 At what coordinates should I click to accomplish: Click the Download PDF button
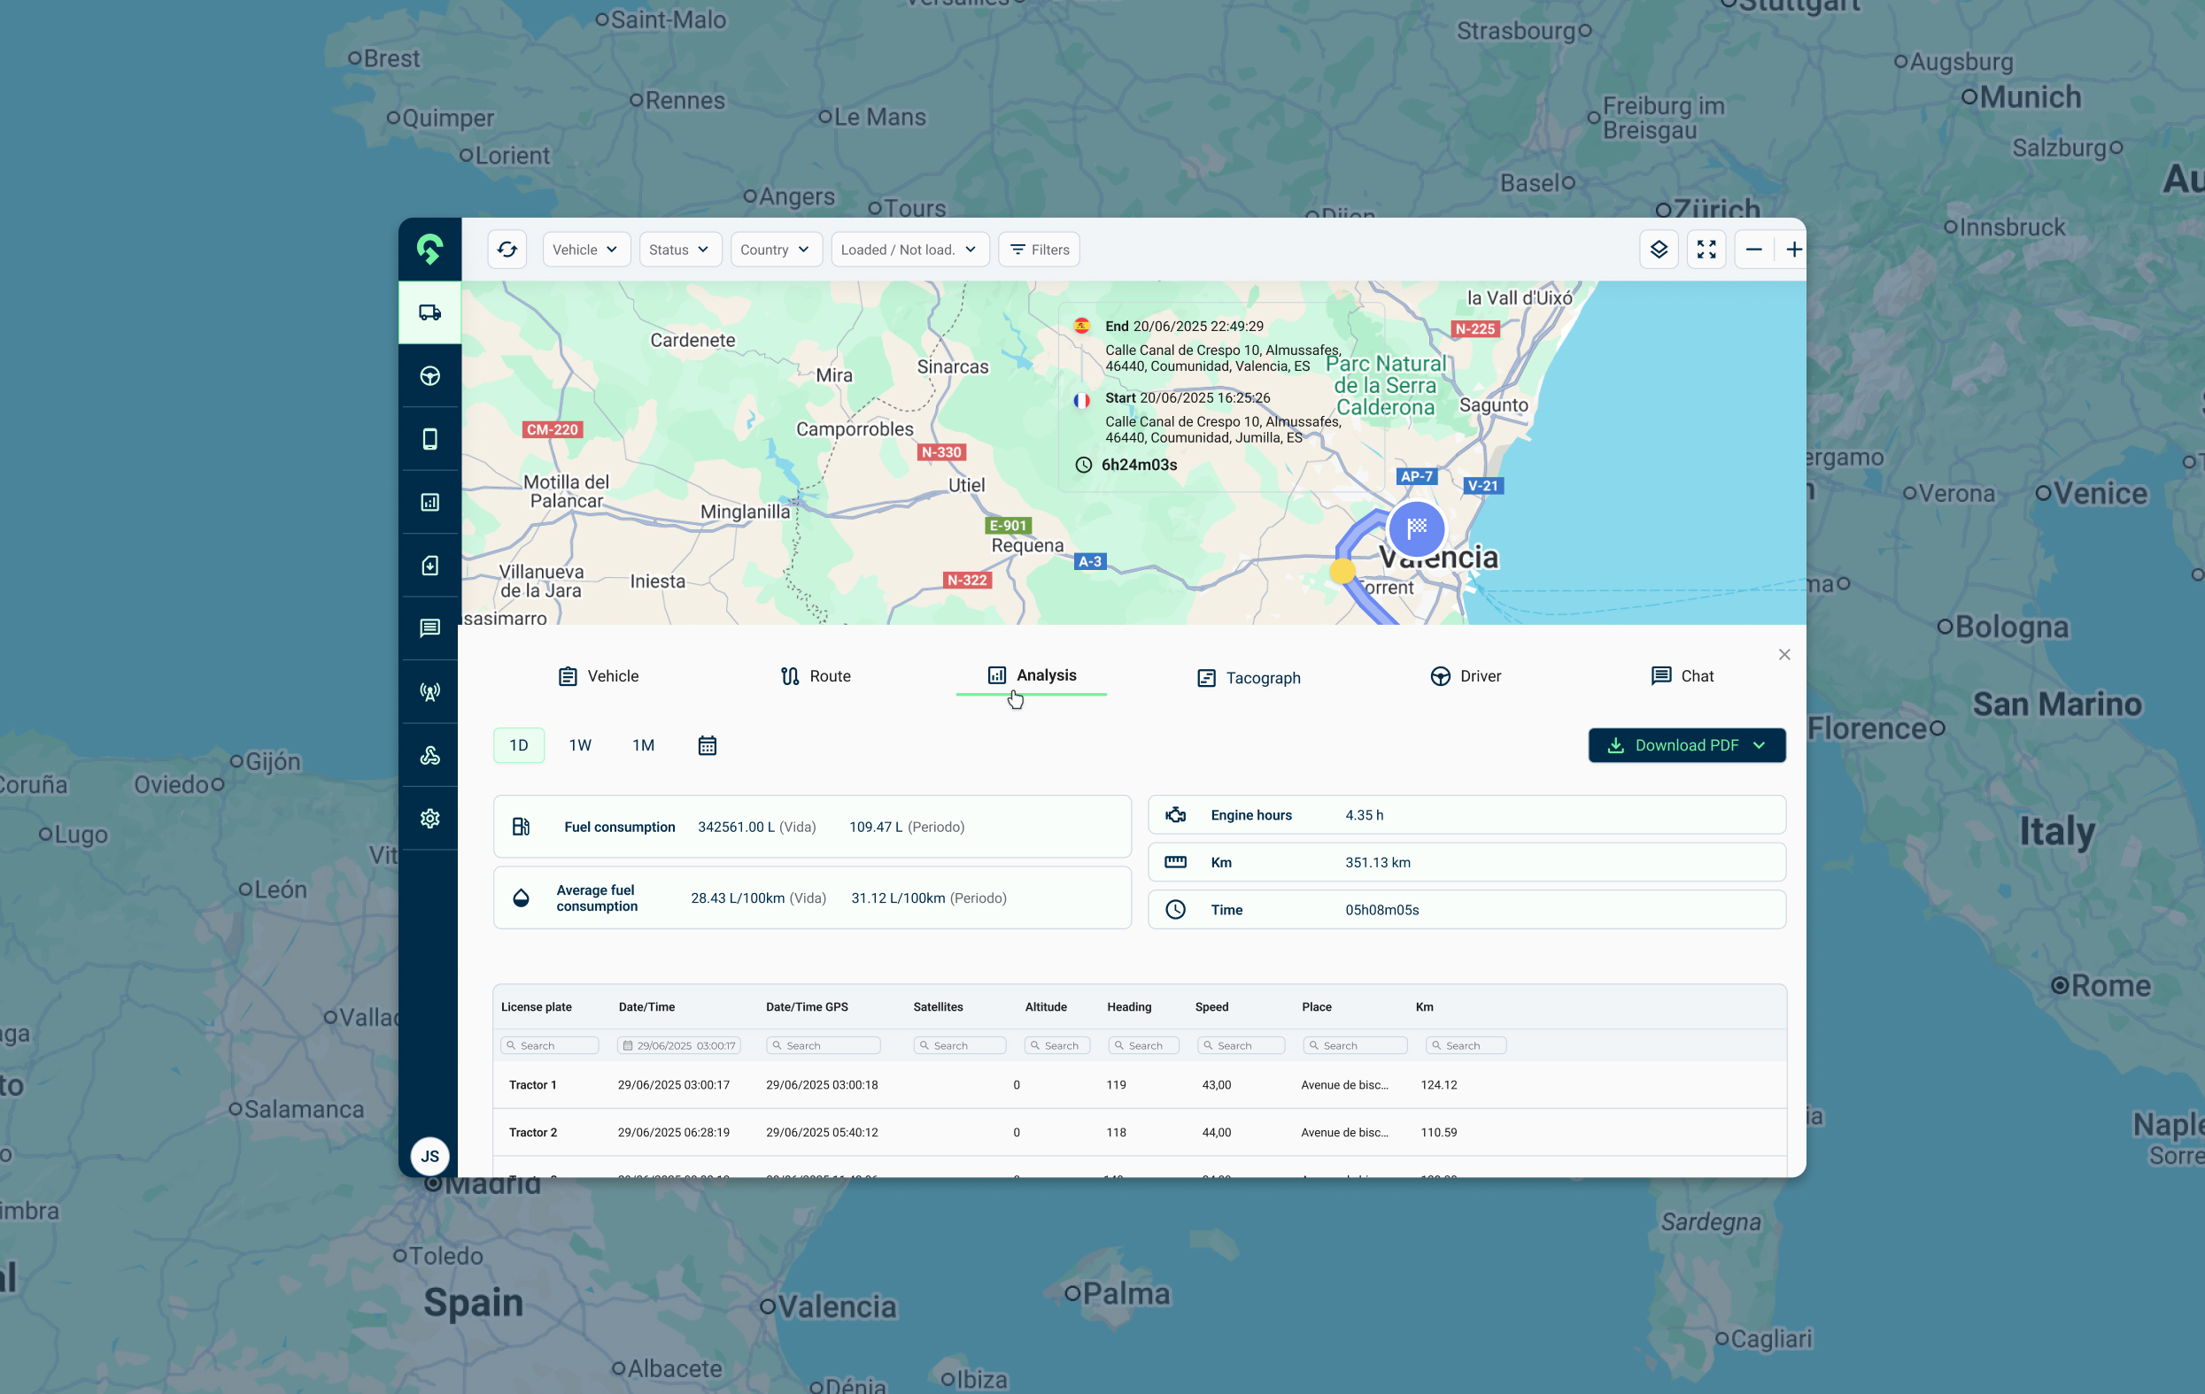click(x=1686, y=745)
